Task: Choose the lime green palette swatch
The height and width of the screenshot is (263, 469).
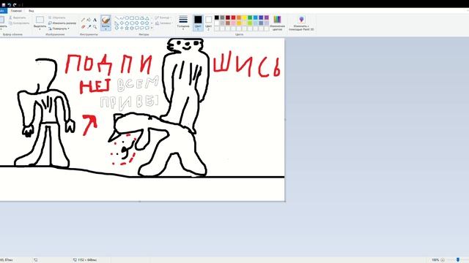Action: coord(250,23)
